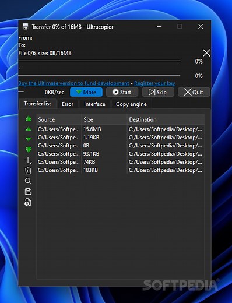This screenshot has height=303, width=232.
Task: Select the row with size 183KB
Action: pyautogui.click(x=121, y=170)
